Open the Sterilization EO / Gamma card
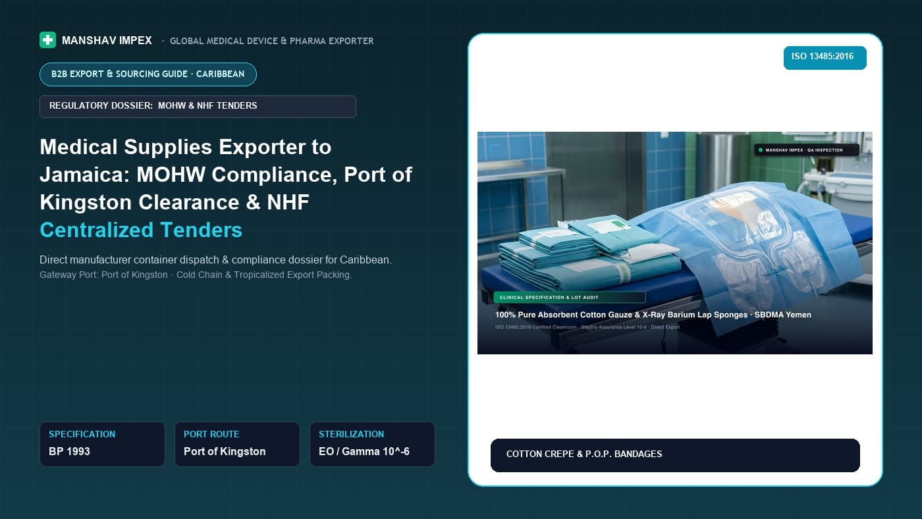The height and width of the screenshot is (519, 922). point(372,444)
